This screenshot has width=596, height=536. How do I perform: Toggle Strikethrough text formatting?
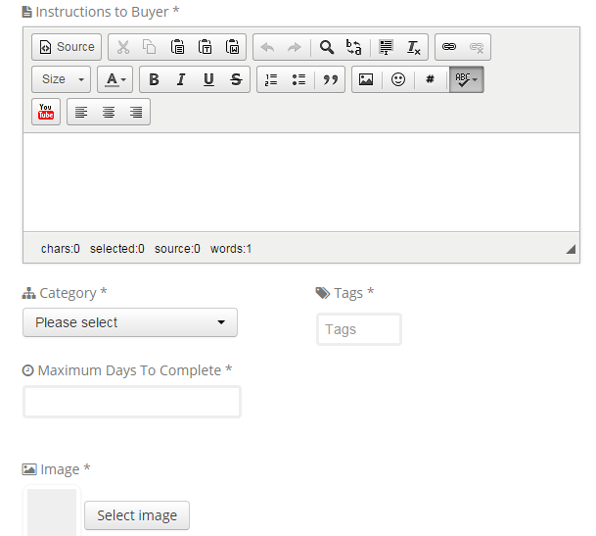pos(236,79)
